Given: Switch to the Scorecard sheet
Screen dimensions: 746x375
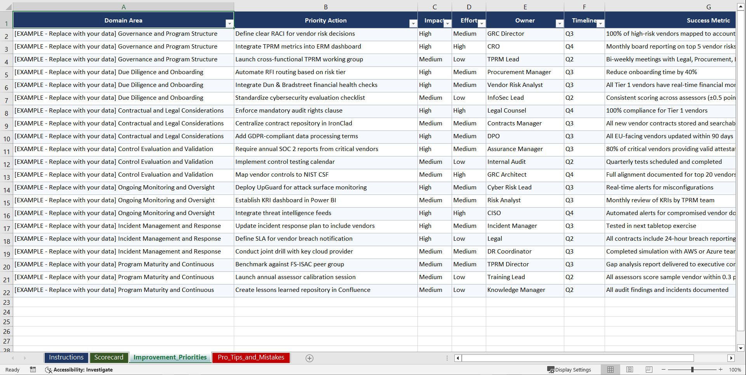Looking at the screenshot, I should (109, 358).
